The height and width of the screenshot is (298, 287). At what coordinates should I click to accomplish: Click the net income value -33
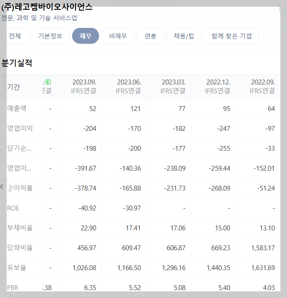(270, 149)
